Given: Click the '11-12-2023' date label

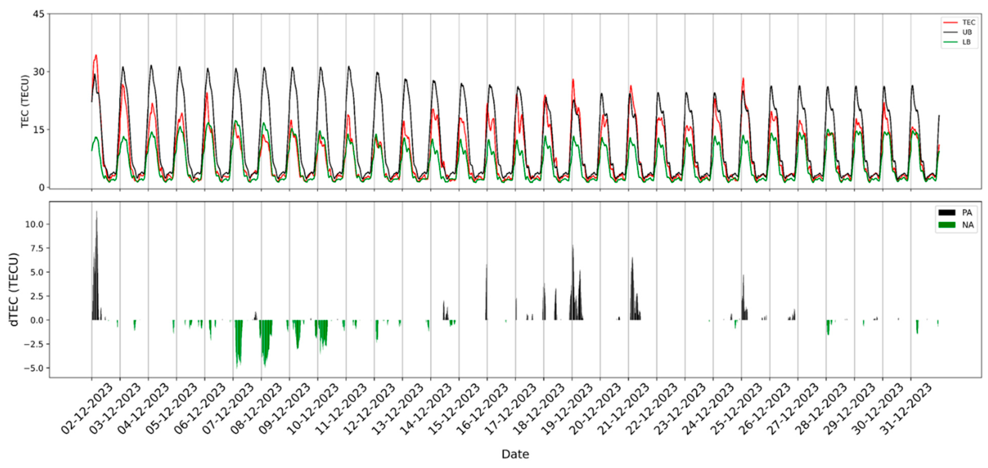Looking at the screenshot, I should coord(341,410).
